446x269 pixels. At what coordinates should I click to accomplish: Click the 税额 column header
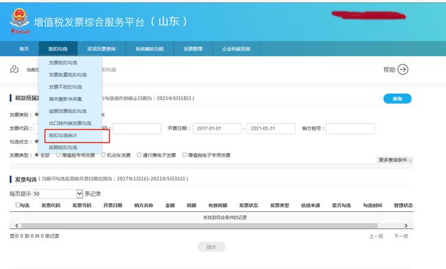pyautogui.click(x=191, y=205)
